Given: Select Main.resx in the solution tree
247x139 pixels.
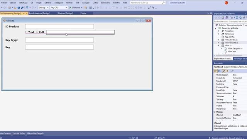Looking at the screenshot, I should coord(232,51).
